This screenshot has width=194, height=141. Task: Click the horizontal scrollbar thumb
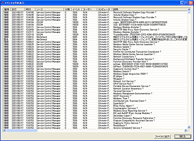pos(22,130)
